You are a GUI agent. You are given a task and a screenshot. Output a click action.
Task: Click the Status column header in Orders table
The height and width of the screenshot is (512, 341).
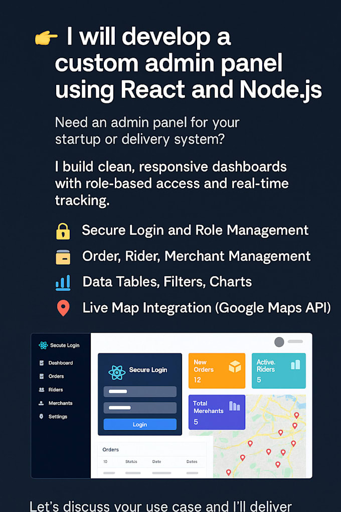pos(131,461)
